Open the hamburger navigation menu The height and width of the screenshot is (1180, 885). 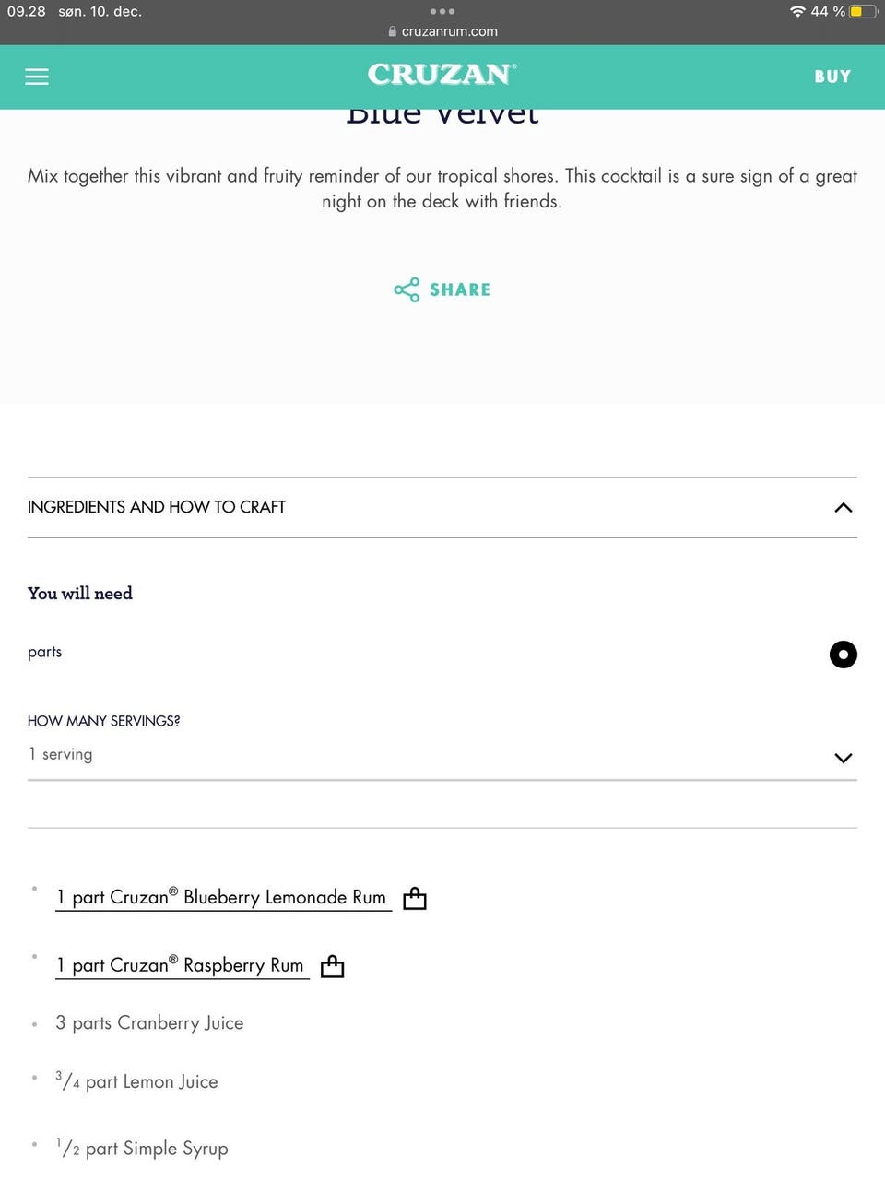click(x=37, y=77)
